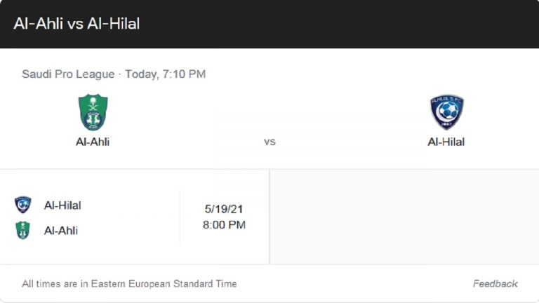
Task: Click the Saudi Pro League label
Action: pos(68,74)
